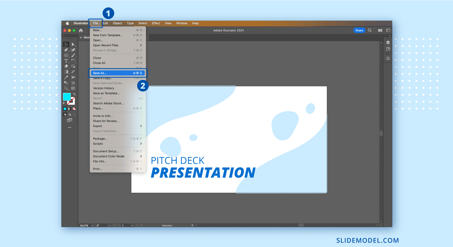453x247 pixels.
Task: Open the Libraries panel
Action: [x=388, y=49]
